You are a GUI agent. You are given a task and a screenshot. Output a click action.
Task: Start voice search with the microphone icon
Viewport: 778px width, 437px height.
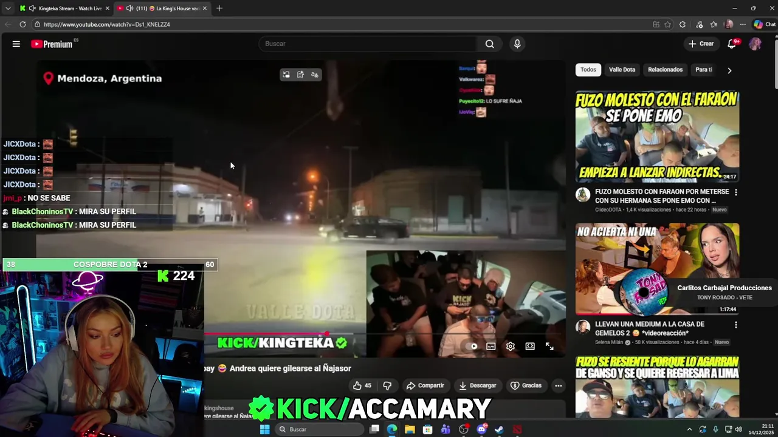coord(517,44)
